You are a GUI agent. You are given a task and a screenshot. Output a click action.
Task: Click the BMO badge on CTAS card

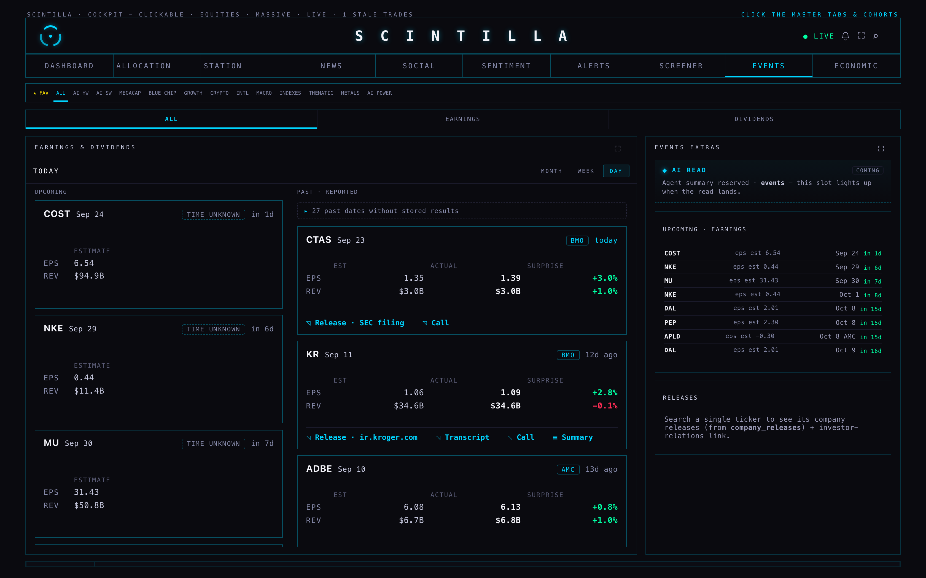pos(577,241)
